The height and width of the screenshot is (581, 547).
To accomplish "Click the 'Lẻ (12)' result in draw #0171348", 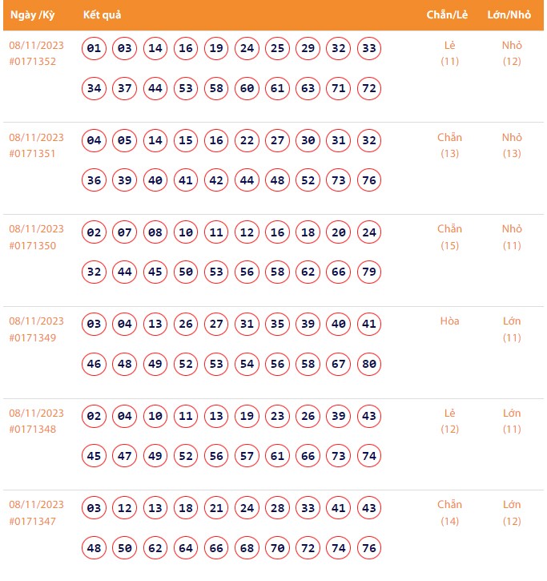I will (449, 421).
